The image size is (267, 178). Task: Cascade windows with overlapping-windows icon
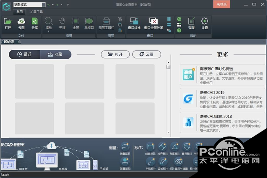tap(169, 30)
